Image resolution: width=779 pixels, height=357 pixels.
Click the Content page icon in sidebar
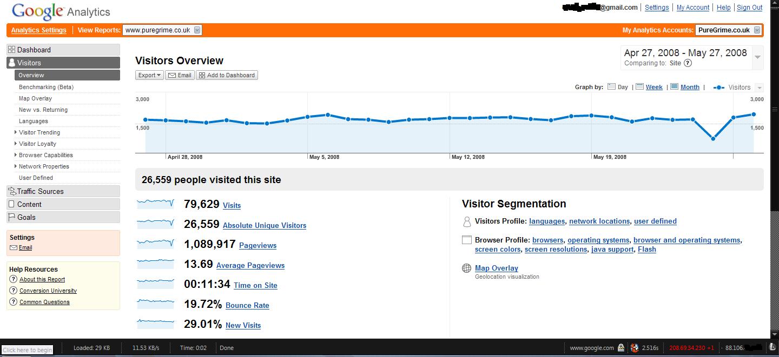(12, 204)
